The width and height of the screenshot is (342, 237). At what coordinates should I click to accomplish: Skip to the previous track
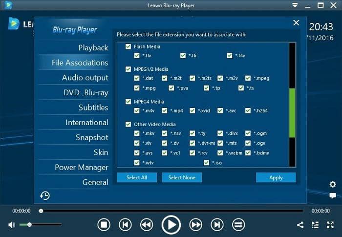[x=125, y=225]
